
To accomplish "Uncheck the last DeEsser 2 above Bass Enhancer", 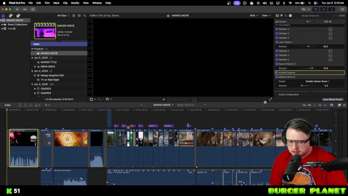I will tap(277, 60).
